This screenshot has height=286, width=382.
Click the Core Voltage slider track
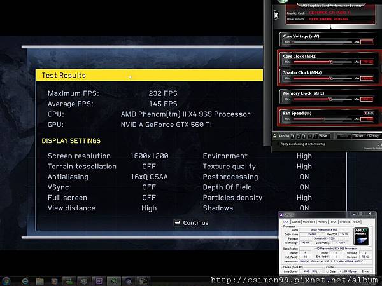coord(323,42)
